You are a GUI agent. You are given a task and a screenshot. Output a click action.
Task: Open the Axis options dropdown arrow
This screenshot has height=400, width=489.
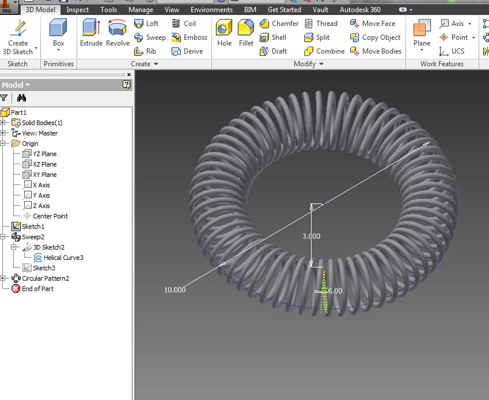tap(469, 24)
